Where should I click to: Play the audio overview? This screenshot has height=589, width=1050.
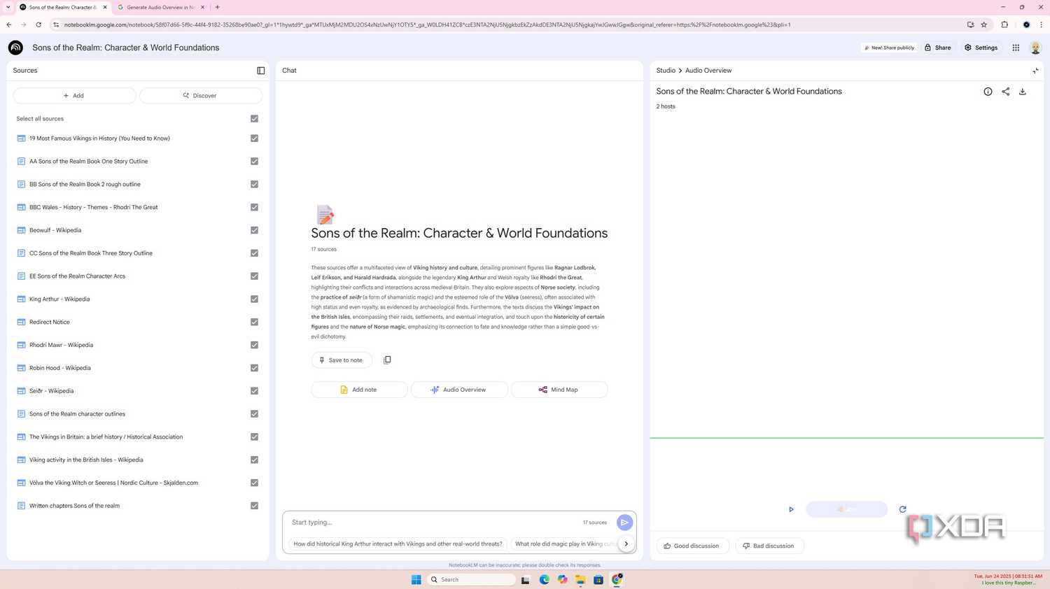tap(791, 509)
